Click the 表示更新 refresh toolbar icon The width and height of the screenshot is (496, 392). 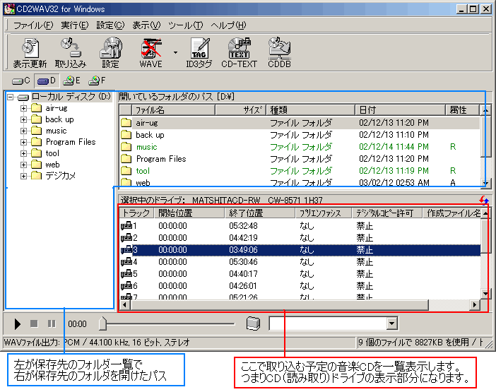(x=30, y=52)
